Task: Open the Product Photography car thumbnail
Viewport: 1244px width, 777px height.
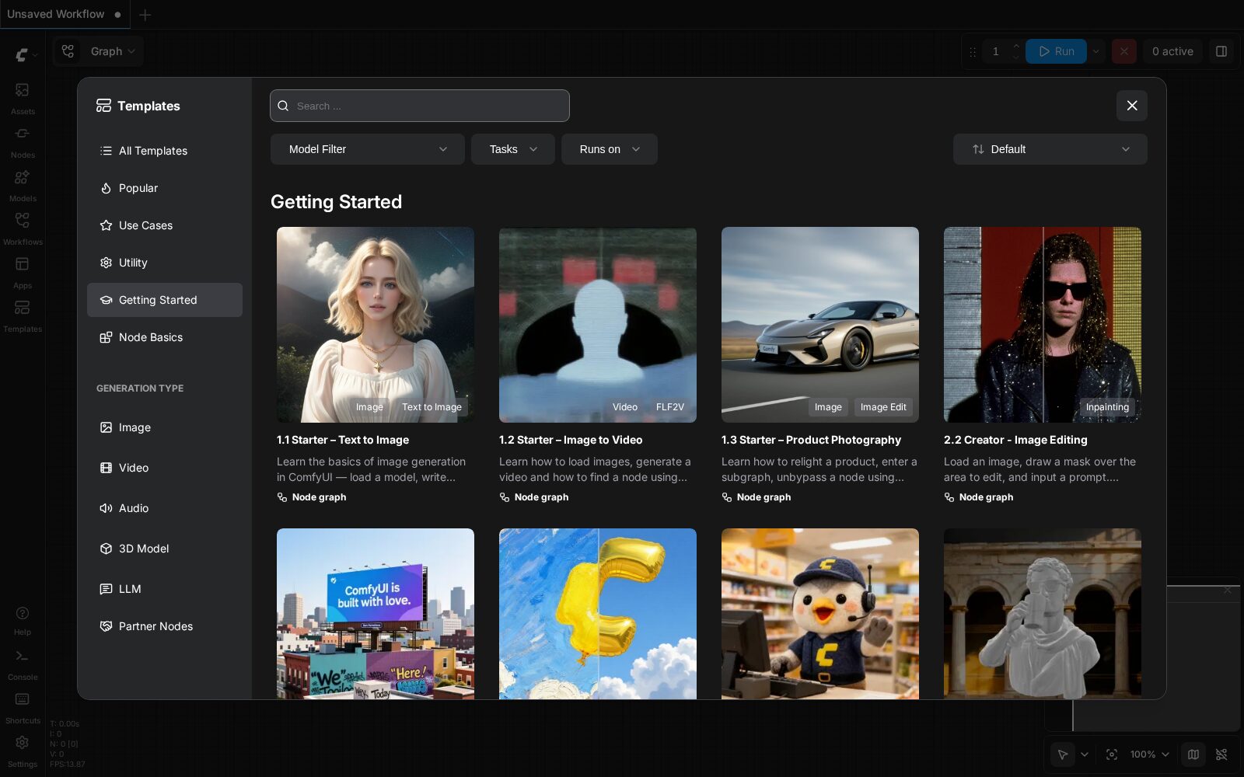Action: coord(820,325)
